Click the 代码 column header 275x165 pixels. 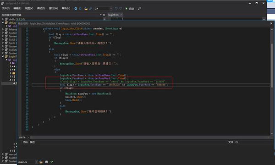pyautogui.click(x=25, y=142)
